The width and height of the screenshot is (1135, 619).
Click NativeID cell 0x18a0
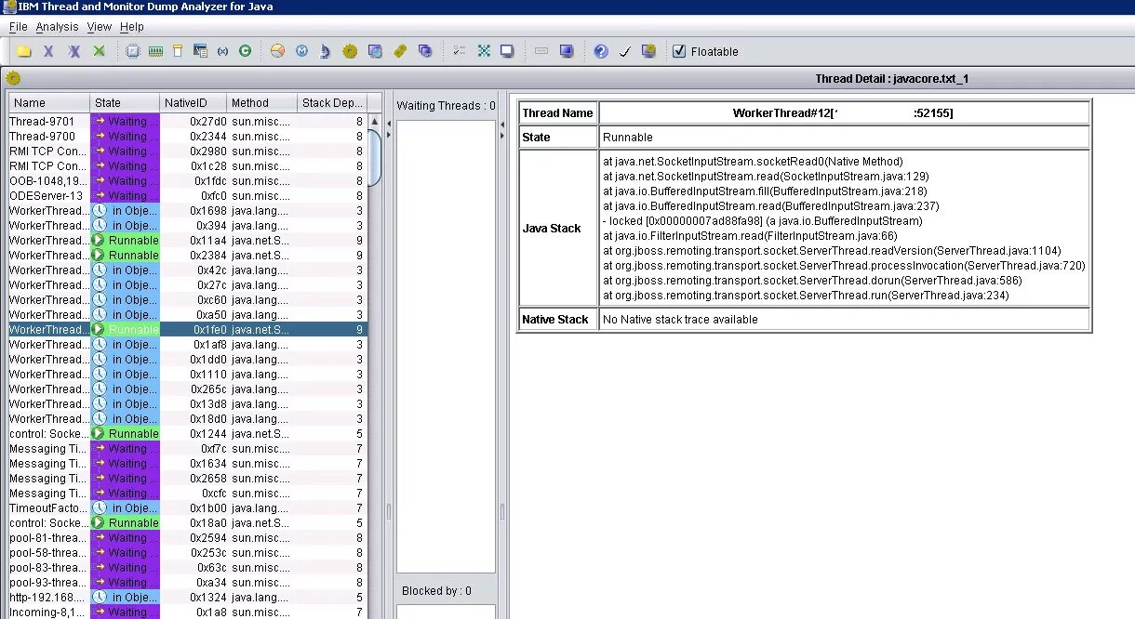(194, 522)
